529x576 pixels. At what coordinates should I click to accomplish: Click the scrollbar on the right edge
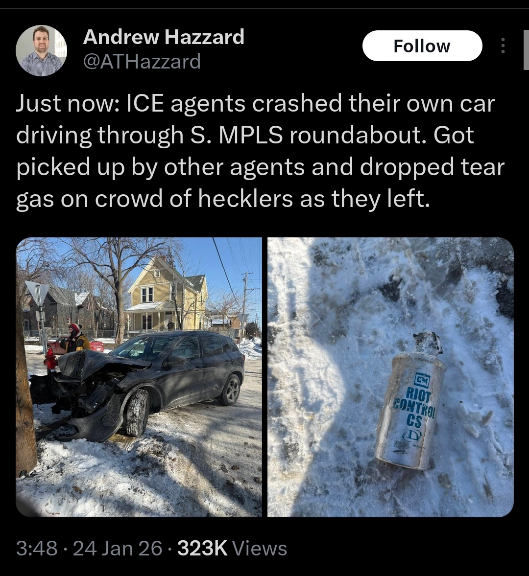pos(526,50)
